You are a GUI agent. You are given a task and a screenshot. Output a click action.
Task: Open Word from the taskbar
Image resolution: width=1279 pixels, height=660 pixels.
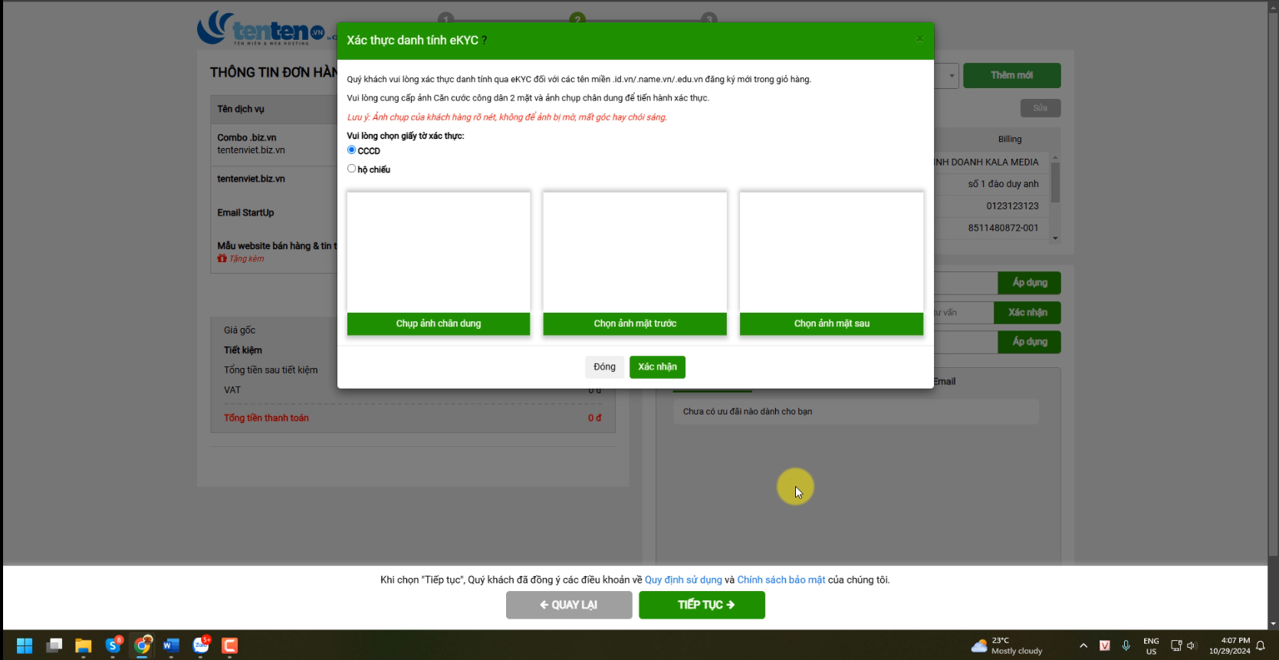171,645
